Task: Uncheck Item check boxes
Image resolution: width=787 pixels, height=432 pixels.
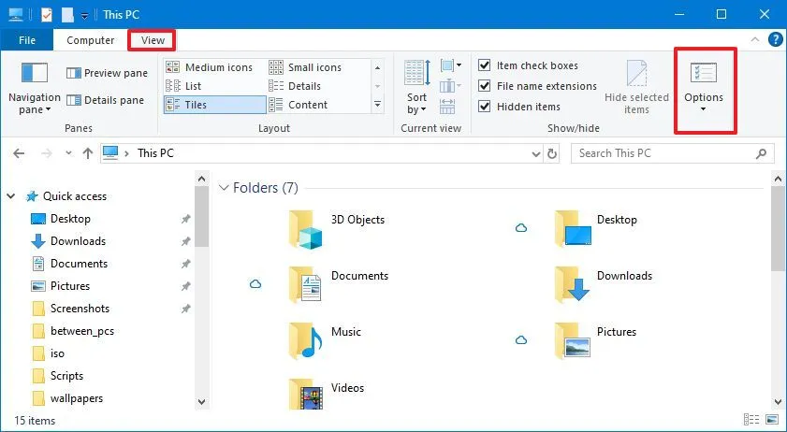Action: tap(528, 65)
